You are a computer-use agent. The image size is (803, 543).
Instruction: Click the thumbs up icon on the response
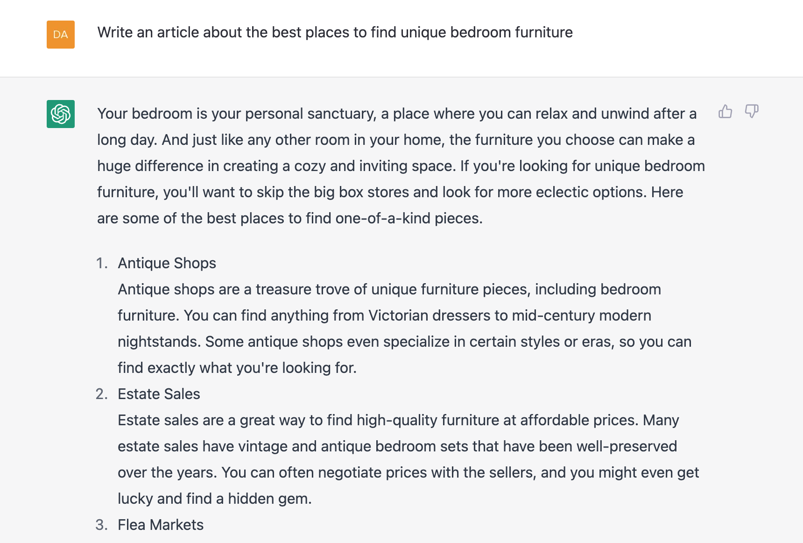725,111
